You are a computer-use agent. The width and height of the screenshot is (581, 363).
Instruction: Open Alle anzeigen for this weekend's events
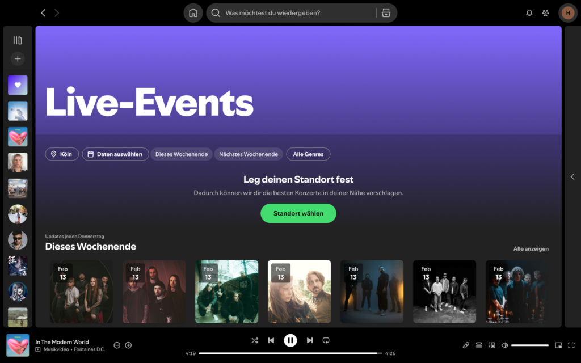point(531,248)
